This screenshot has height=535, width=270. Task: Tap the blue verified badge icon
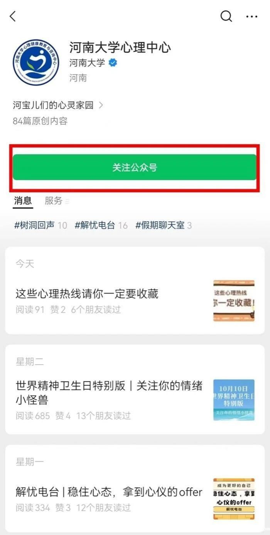pyautogui.click(x=113, y=62)
